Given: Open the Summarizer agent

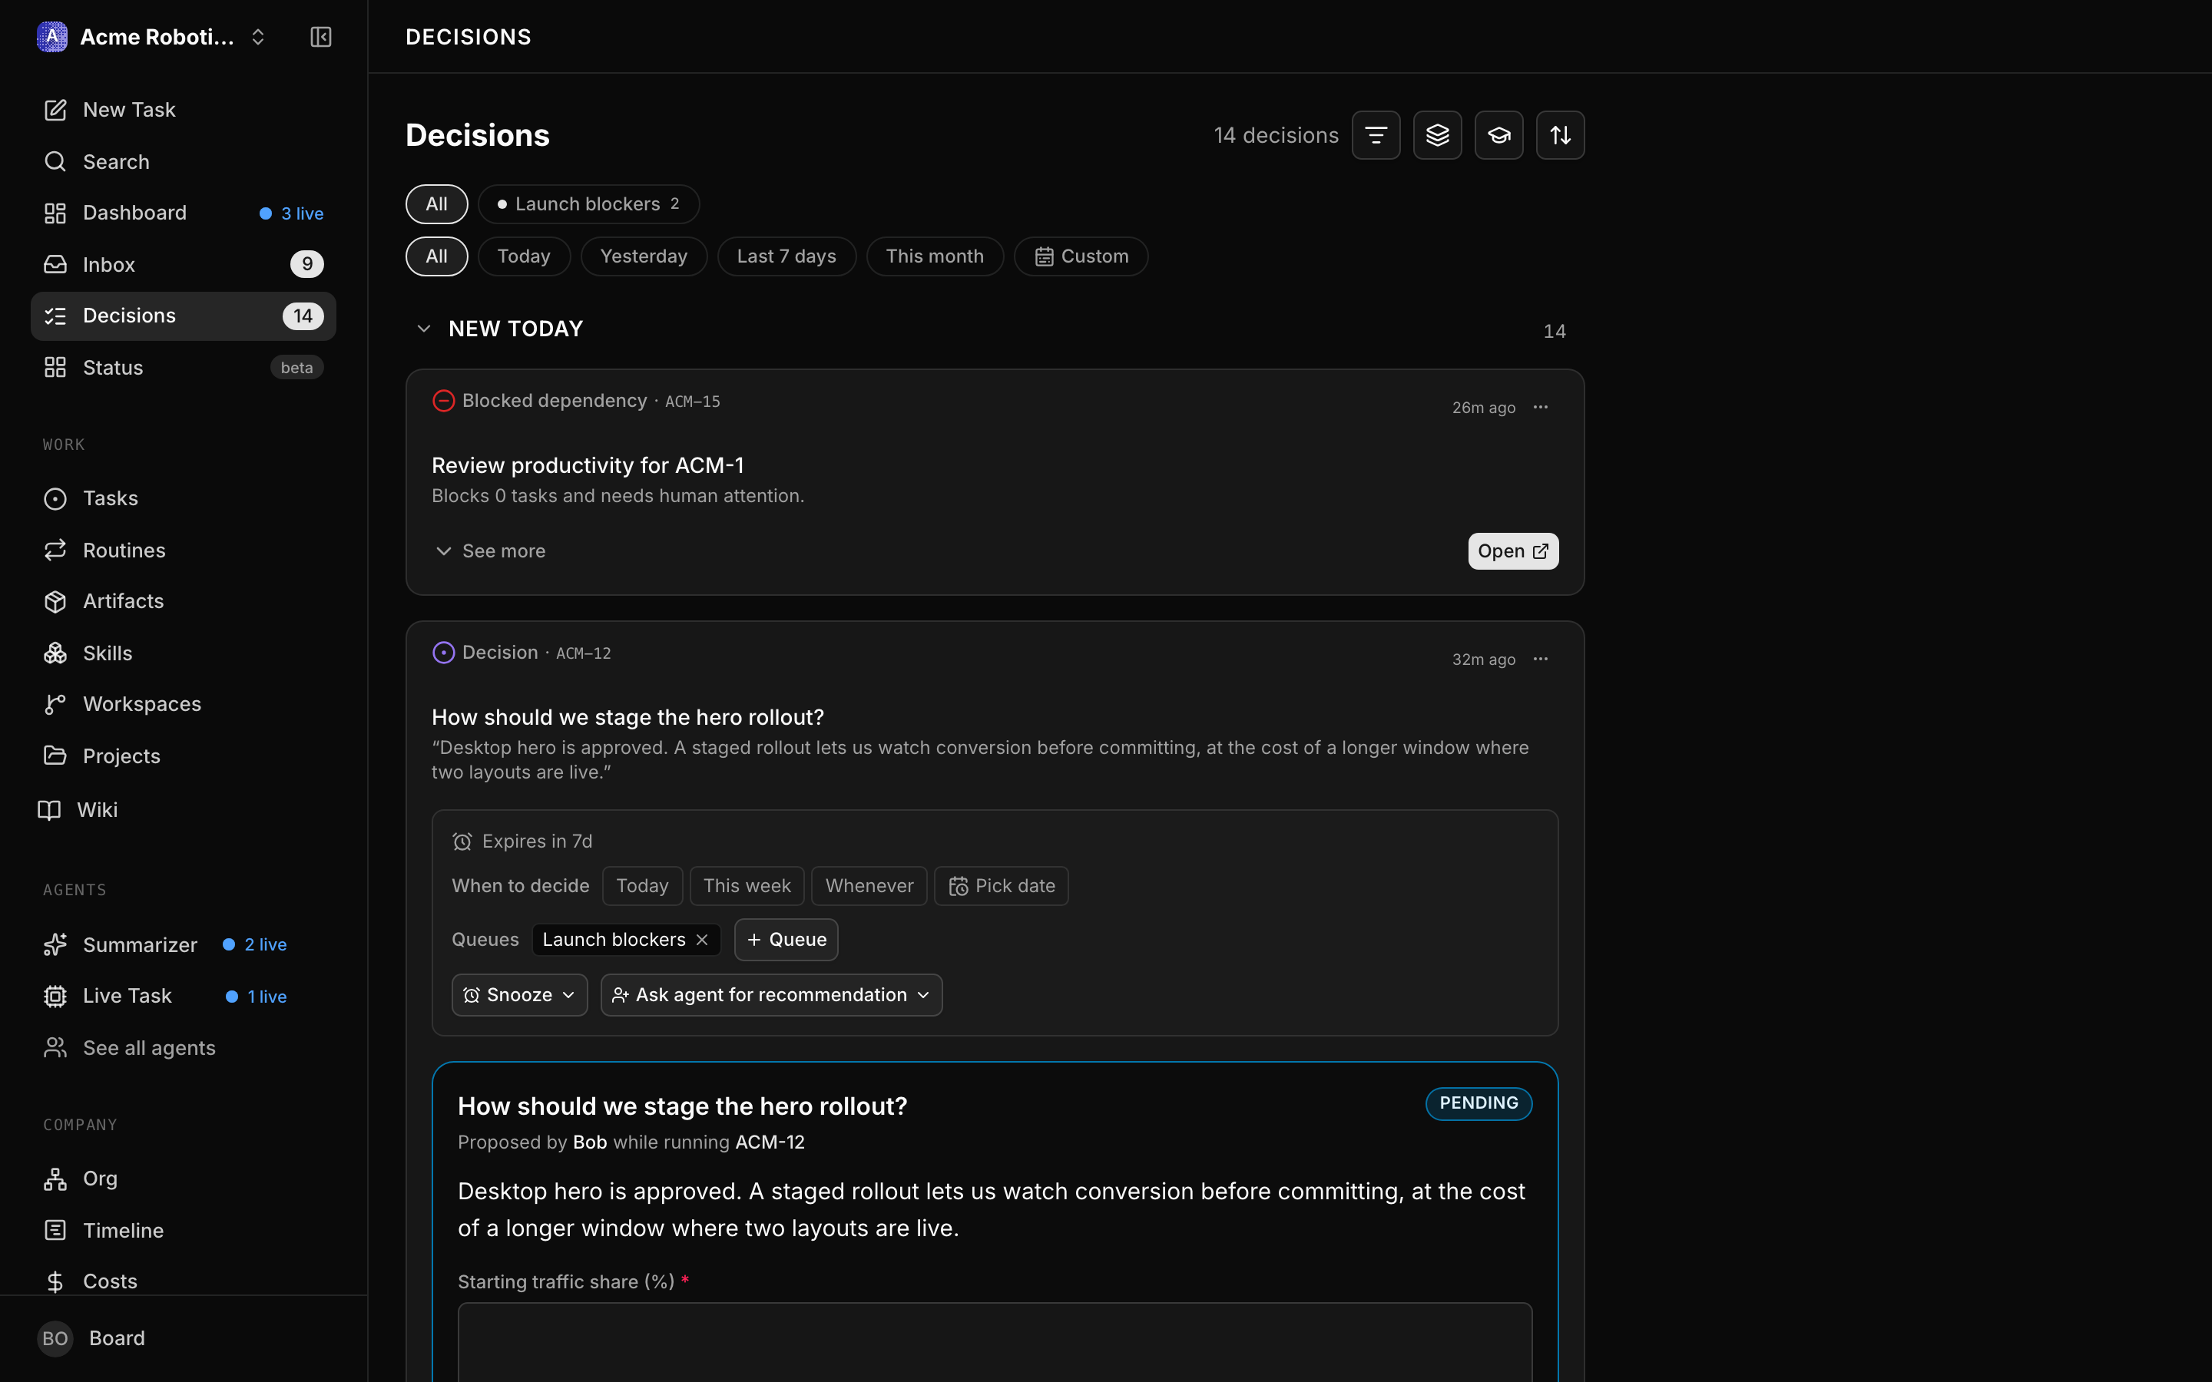Looking at the screenshot, I should tap(183, 945).
